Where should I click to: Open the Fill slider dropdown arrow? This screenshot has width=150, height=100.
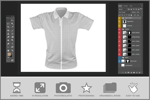click(141, 15)
